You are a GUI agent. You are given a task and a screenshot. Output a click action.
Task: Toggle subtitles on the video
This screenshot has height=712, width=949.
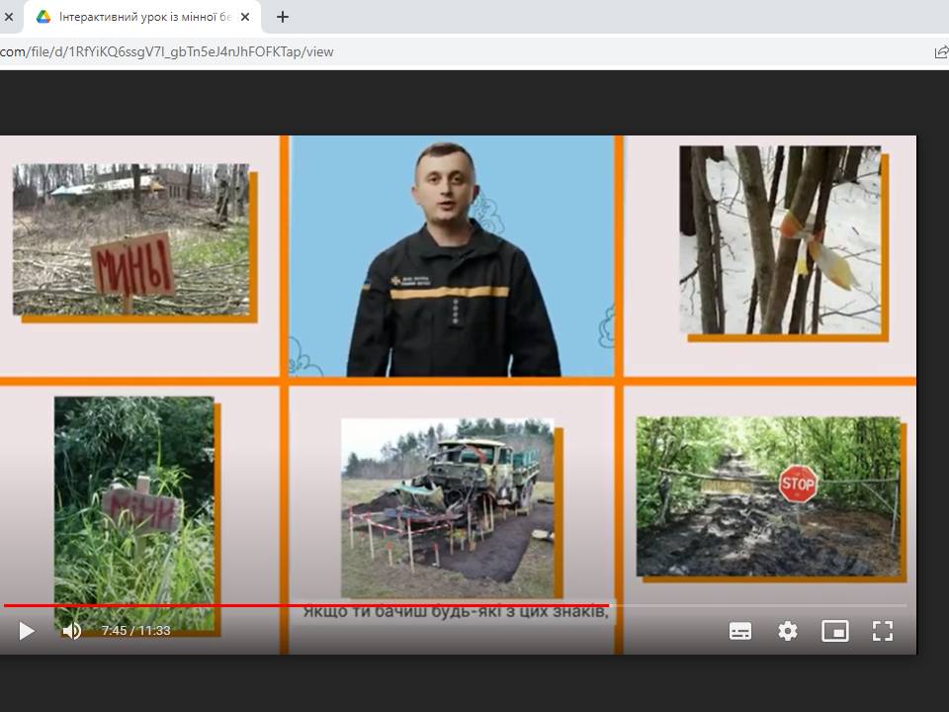click(x=740, y=631)
